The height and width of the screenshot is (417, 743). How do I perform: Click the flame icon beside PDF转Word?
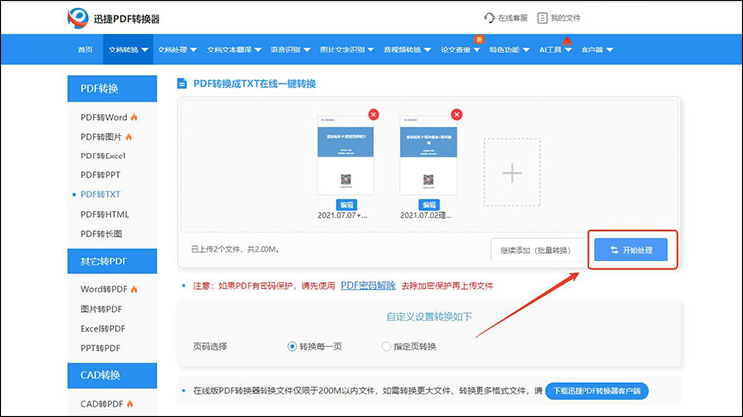click(x=134, y=117)
